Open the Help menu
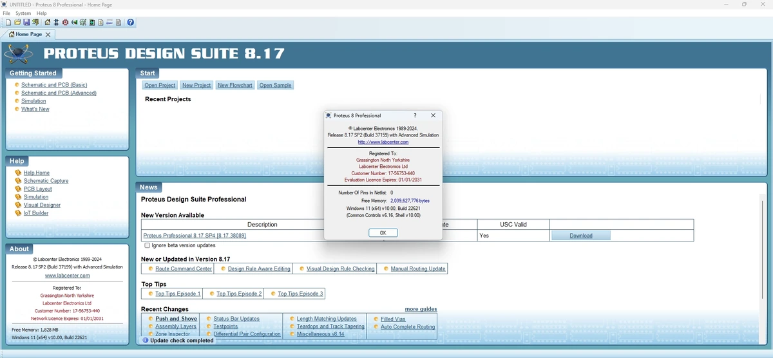The width and height of the screenshot is (773, 358). (x=41, y=13)
